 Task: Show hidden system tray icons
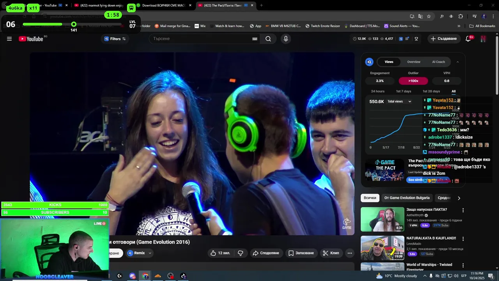[x=425, y=276]
